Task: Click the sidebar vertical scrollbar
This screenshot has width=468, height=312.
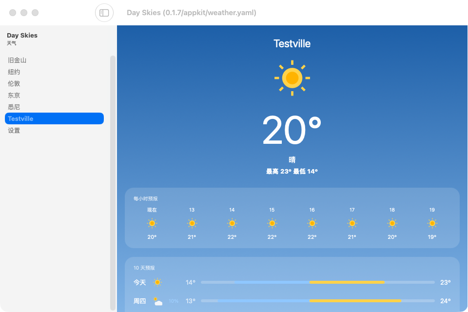Action: point(113,183)
